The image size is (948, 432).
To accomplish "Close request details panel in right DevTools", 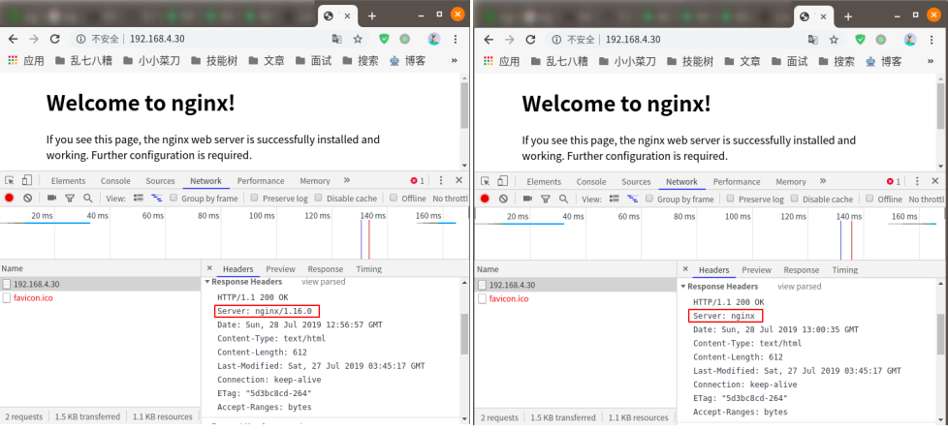I will pyautogui.click(x=685, y=269).
